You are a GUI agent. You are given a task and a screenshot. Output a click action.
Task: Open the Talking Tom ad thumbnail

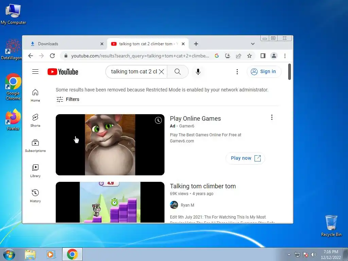110,145
